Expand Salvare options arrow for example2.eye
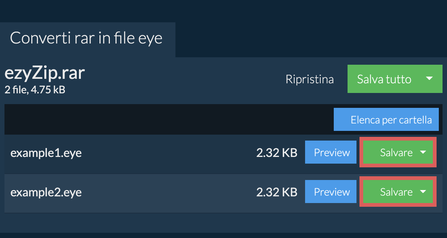 tap(423, 192)
